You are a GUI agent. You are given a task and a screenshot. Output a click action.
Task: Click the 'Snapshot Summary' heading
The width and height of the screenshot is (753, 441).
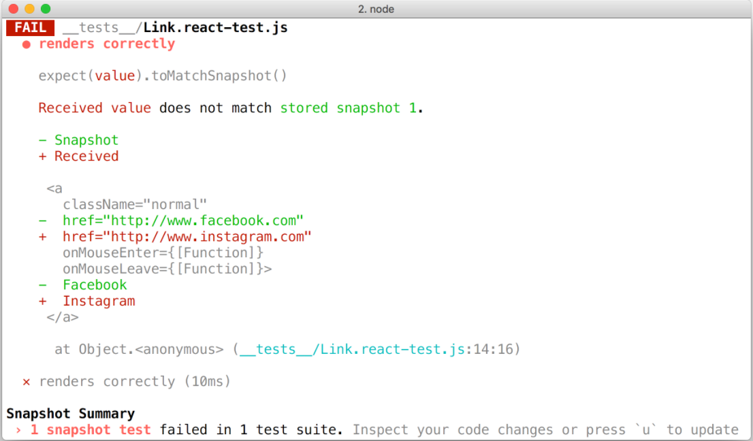click(71, 414)
